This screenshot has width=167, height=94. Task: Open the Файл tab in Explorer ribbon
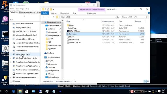coord(45,13)
